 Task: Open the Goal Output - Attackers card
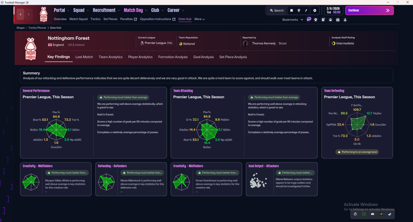click(282, 179)
